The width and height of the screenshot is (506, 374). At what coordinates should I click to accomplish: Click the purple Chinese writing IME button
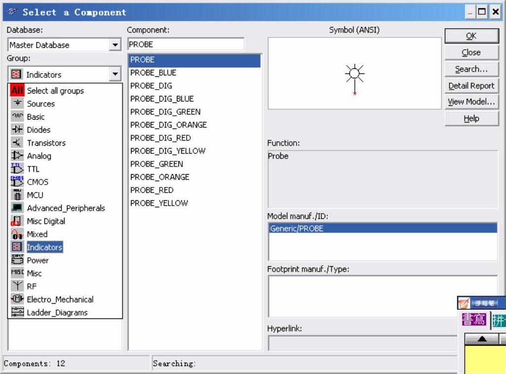[x=473, y=319]
